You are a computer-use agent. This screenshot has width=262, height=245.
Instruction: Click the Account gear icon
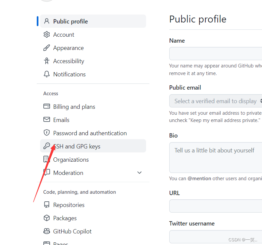[47, 34]
